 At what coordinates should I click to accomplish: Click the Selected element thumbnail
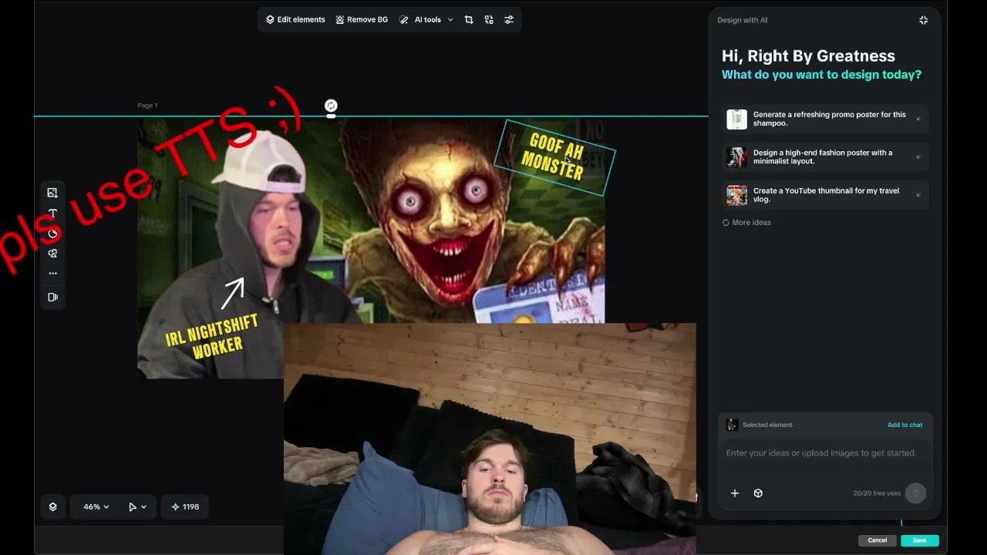[733, 425]
